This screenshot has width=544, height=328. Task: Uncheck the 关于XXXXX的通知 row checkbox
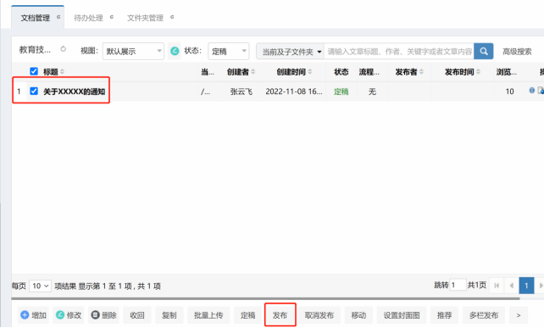34,92
